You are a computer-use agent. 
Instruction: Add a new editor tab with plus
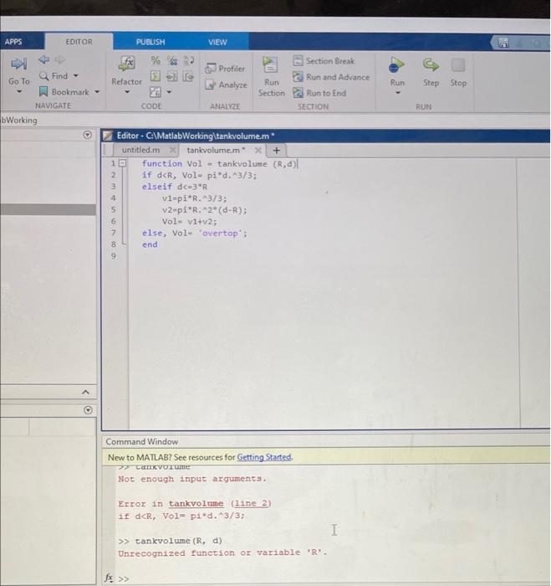point(276,150)
